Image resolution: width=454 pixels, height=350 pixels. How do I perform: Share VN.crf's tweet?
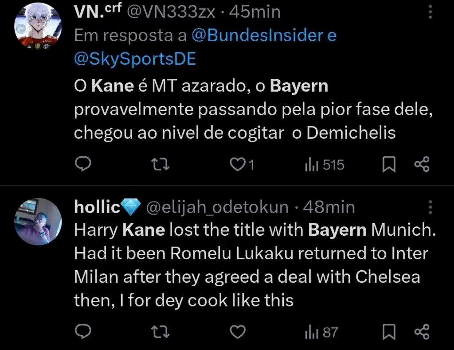pos(422,165)
